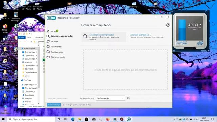Screen dimensions: 217x122
Task: Open Microsoft Store from taskbar
Action: click(x=87, y=119)
